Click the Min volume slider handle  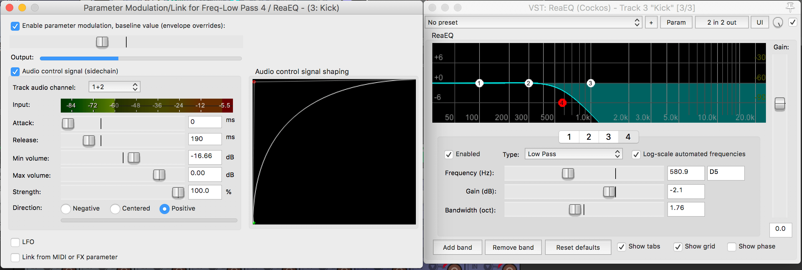click(134, 157)
